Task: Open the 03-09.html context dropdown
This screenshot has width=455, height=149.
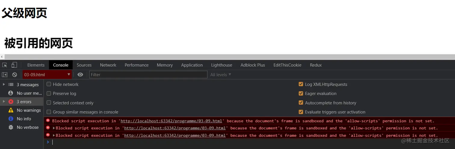Action: [47, 74]
